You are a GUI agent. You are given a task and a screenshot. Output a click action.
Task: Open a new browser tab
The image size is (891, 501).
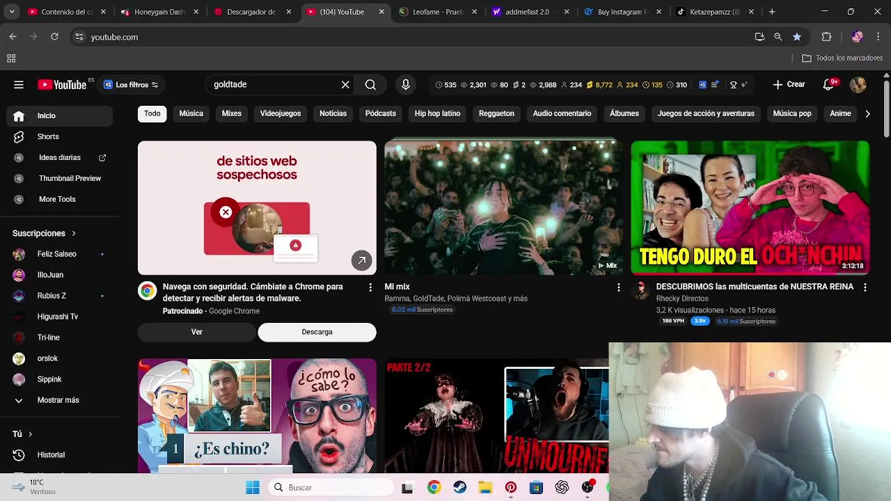pos(772,12)
